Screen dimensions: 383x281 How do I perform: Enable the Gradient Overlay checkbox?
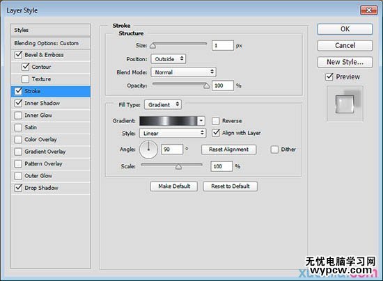point(18,152)
